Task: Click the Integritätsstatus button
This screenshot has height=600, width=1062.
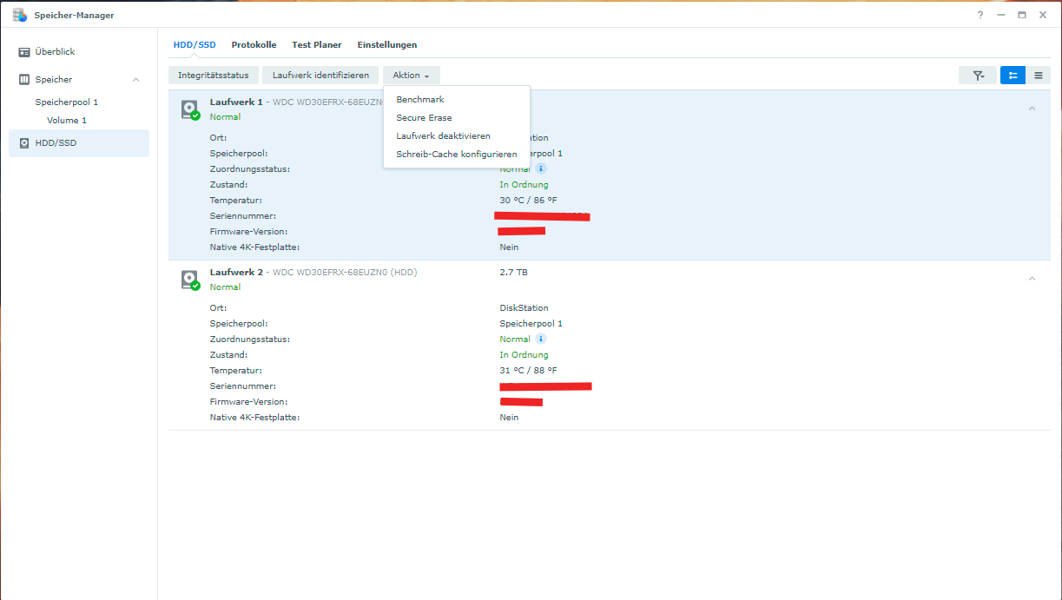Action: point(214,76)
